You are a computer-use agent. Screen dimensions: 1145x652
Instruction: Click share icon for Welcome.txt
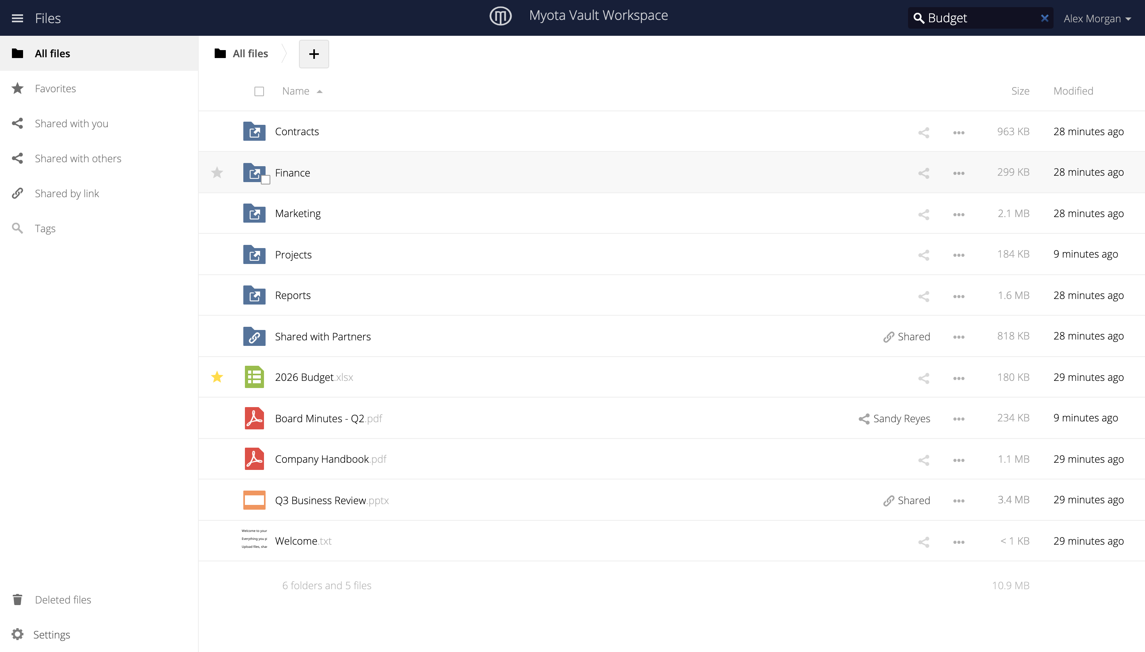coord(923,542)
